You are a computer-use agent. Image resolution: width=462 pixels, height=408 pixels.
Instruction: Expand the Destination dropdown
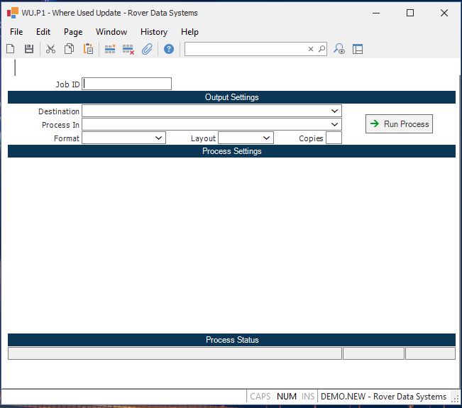click(x=334, y=111)
